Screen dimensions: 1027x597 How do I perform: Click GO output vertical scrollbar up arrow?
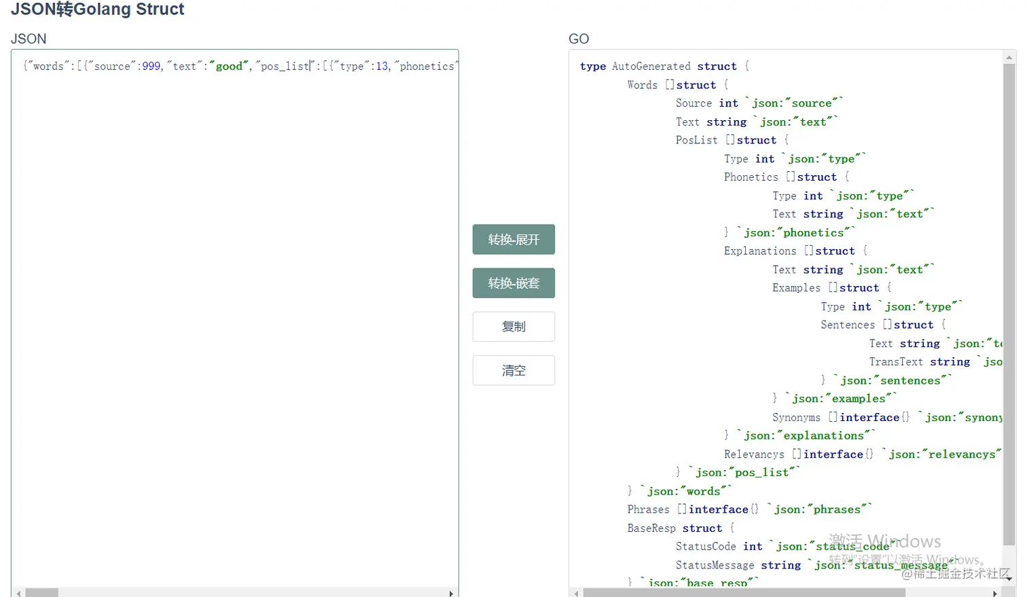point(1009,58)
